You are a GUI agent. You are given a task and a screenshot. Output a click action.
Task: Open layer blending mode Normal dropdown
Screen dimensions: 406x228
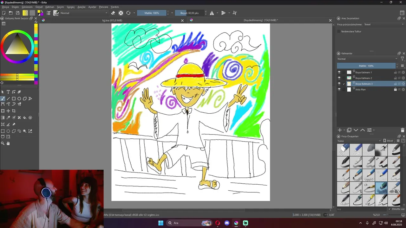[x=367, y=59]
